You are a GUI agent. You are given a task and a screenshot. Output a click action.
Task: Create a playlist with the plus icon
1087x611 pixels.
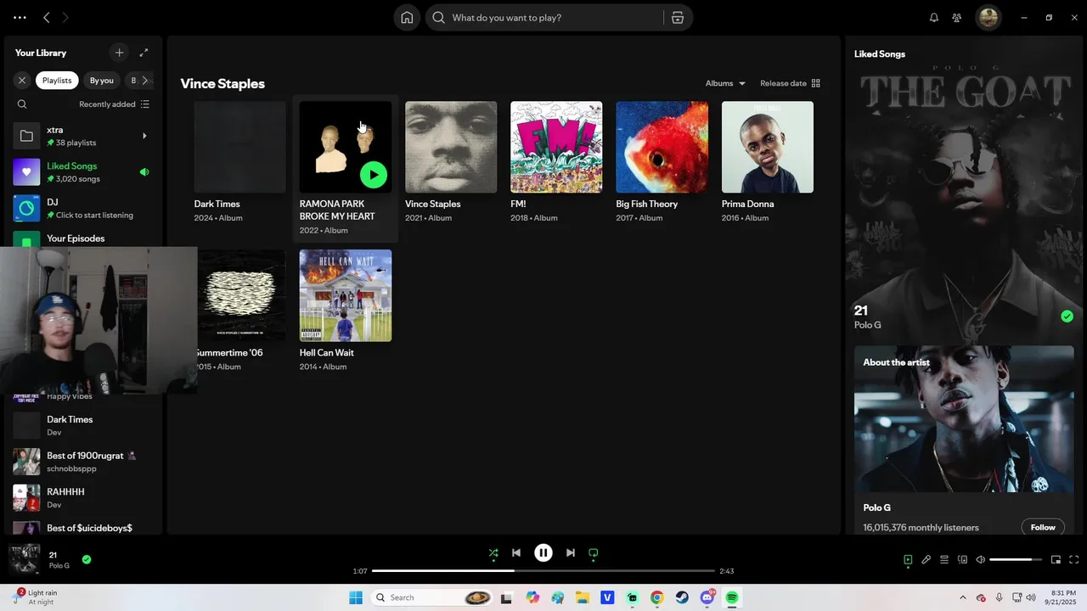[x=119, y=53]
